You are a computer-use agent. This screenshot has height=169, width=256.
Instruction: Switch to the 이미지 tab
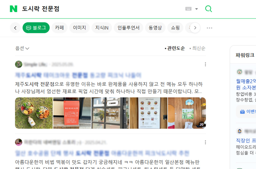pyautogui.click(x=80, y=28)
